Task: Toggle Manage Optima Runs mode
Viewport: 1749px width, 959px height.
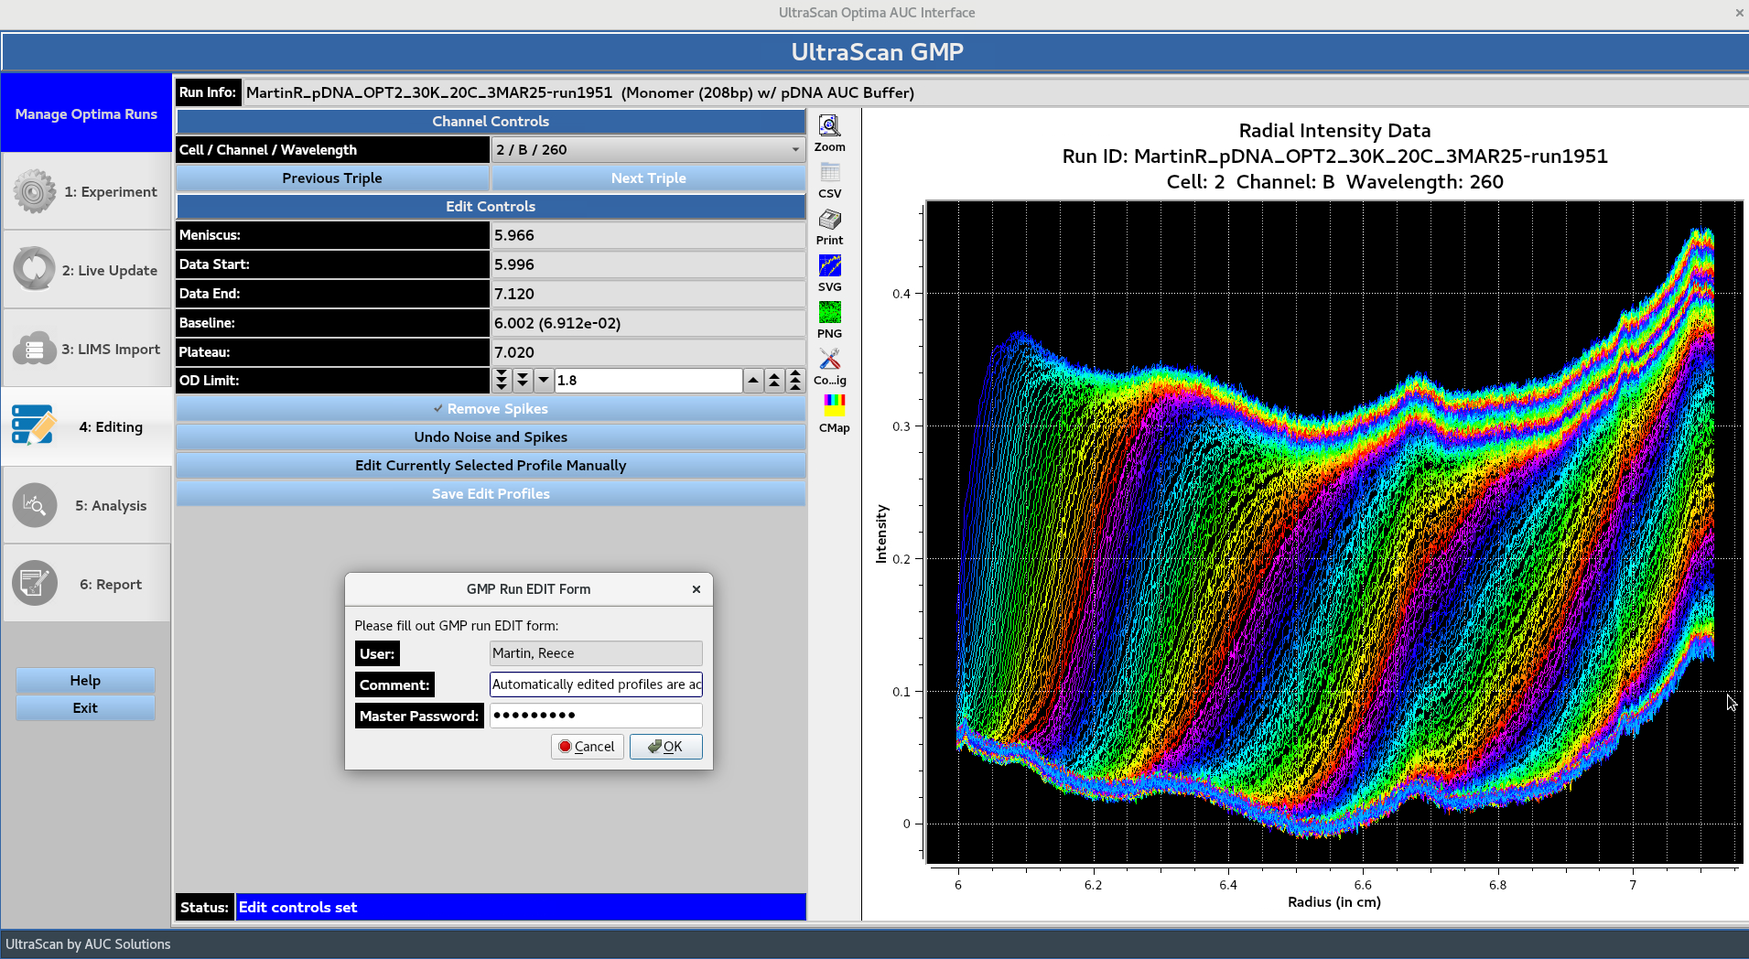Action: [x=86, y=113]
